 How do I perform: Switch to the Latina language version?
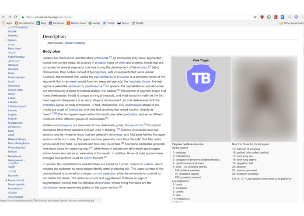[x=12, y=98]
